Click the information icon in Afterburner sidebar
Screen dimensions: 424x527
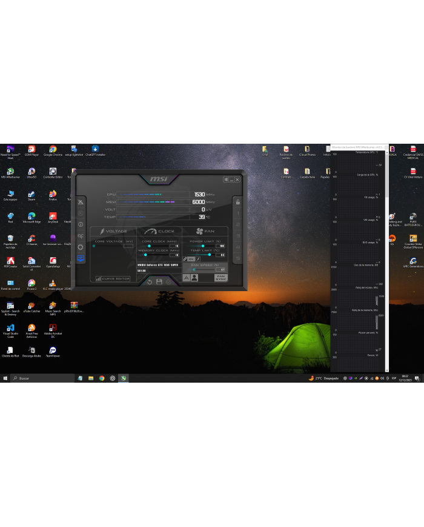tap(81, 224)
